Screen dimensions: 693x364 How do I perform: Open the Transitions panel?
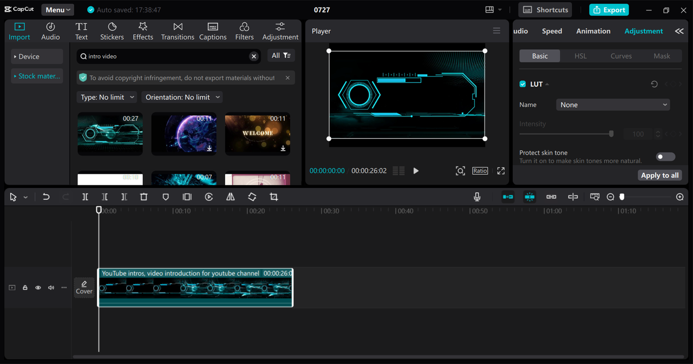click(x=178, y=31)
